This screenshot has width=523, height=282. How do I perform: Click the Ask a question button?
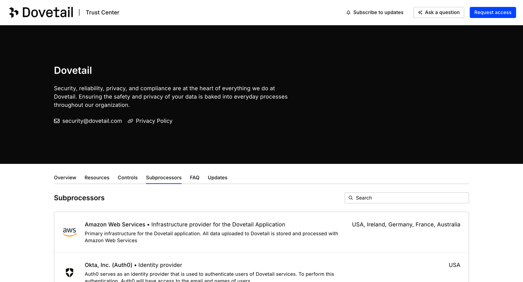click(x=439, y=12)
